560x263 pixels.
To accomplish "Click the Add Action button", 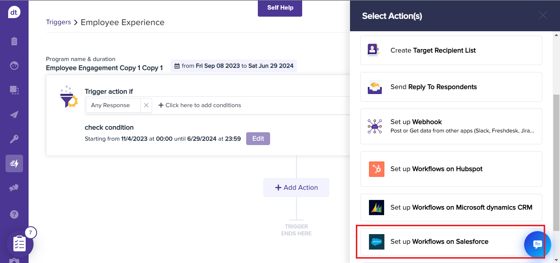I will click(x=296, y=187).
